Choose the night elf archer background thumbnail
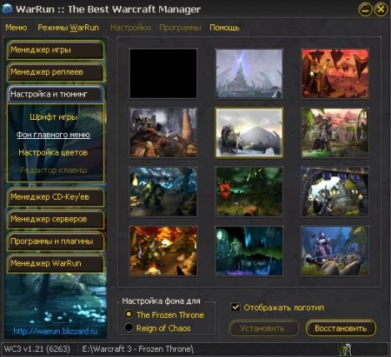The height and width of the screenshot is (357, 391). pyautogui.click(x=335, y=251)
